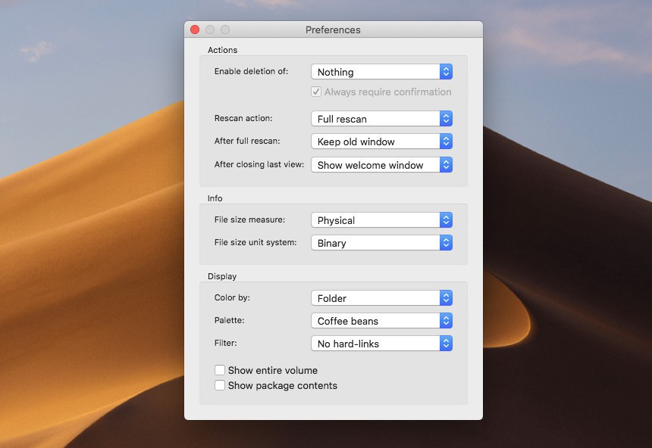This screenshot has width=652, height=448.
Task: Open the Color by dropdown
Action: point(382,298)
